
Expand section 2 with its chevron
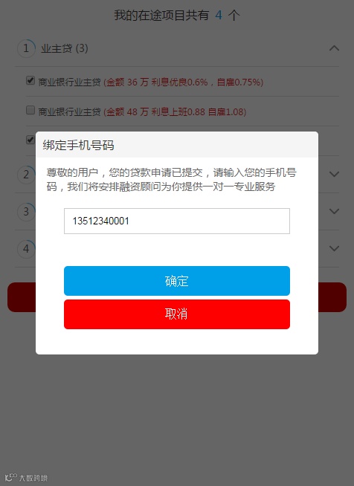tap(334, 174)
